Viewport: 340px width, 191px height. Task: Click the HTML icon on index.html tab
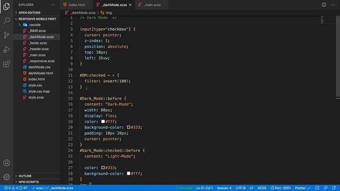pyautogui.click(x=65, y=5)
